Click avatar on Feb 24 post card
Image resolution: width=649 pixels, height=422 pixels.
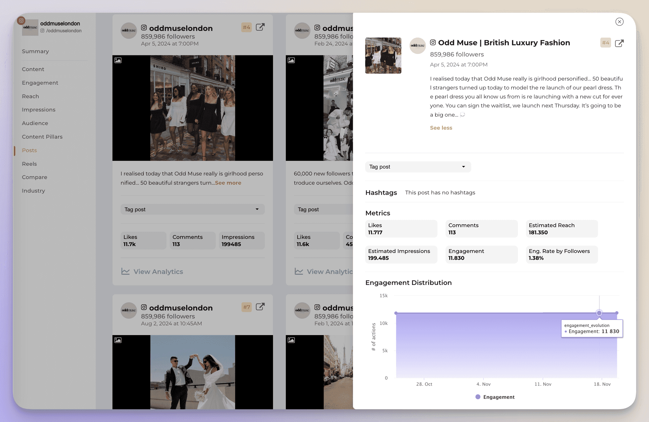(302, 30)
